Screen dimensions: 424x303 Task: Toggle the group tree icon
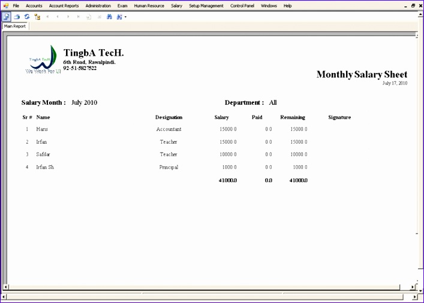click(37, 17)
